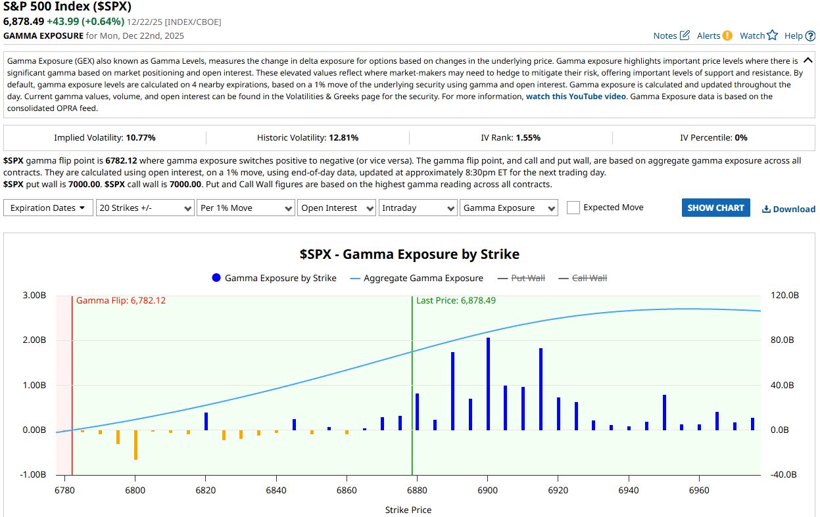Open the Expiration Dates dropdown
820x517 pixels.
click(47, 207)
